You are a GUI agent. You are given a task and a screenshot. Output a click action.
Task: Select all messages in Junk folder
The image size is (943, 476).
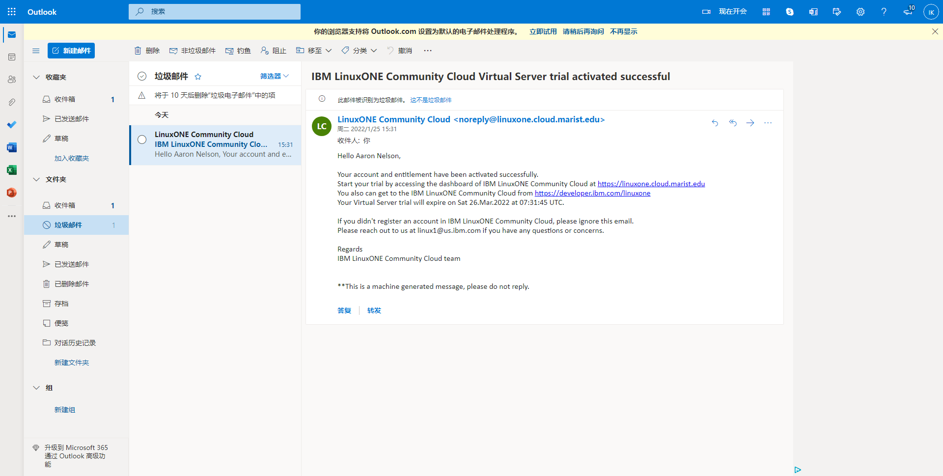click(142, 76)
